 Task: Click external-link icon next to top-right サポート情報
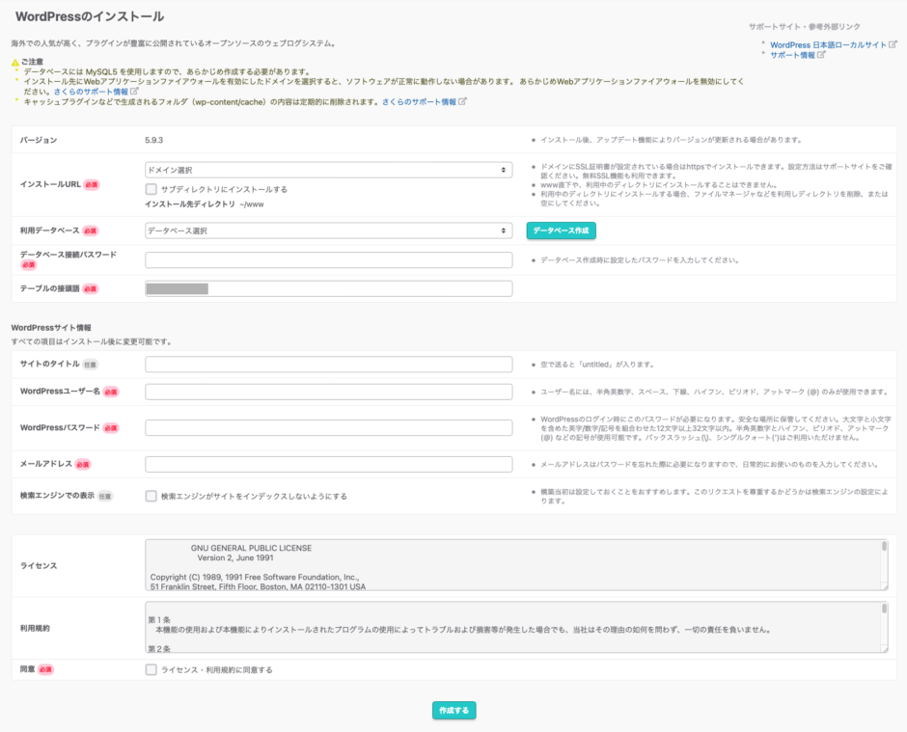coord(821,55)
